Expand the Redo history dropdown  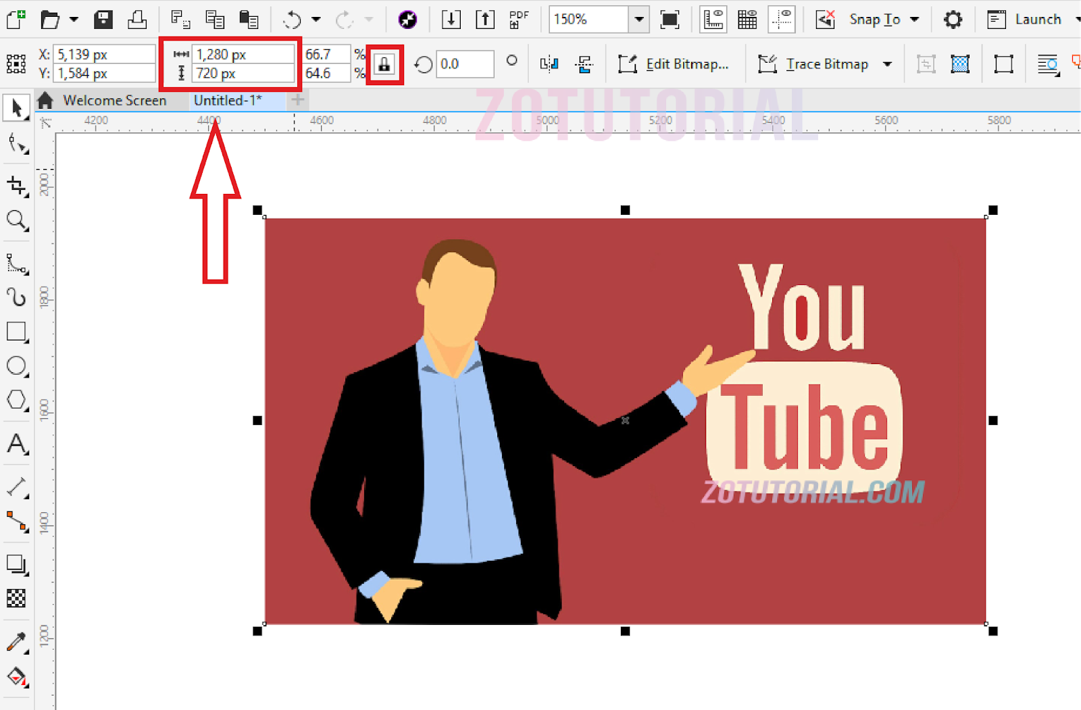(369, 20)
